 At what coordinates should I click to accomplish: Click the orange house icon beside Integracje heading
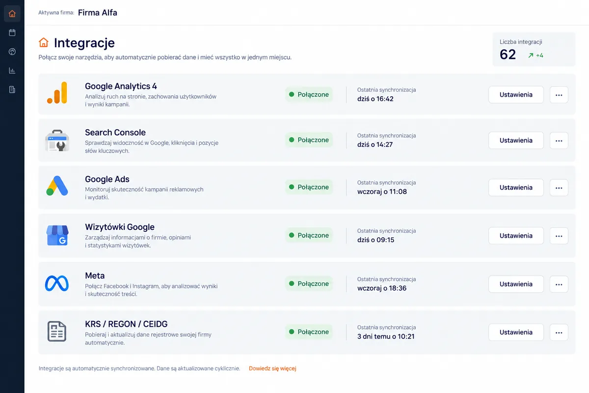pos(44,42)
